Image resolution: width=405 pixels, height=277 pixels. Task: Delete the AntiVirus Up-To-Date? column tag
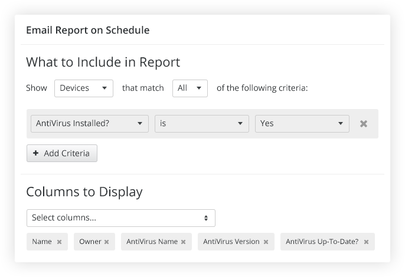click(366, 242)
